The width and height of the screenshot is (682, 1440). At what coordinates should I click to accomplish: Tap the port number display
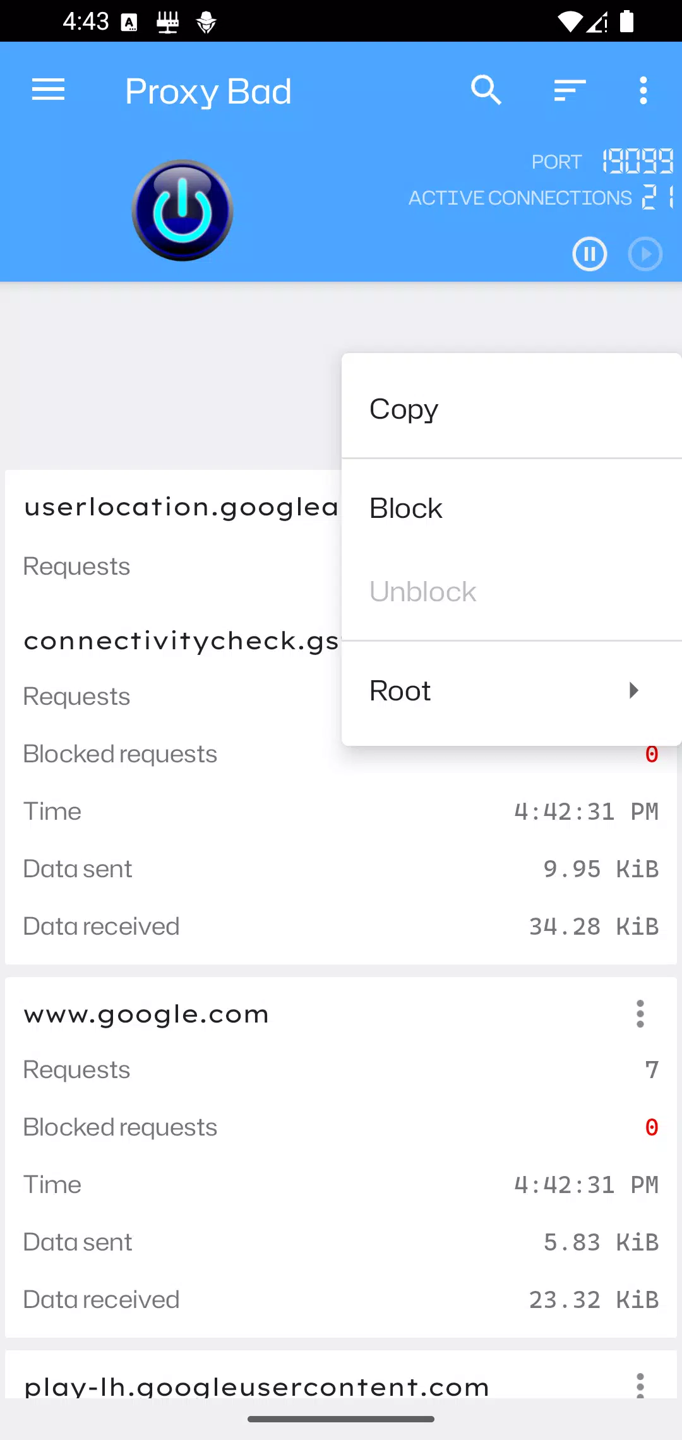click(638, 161)
